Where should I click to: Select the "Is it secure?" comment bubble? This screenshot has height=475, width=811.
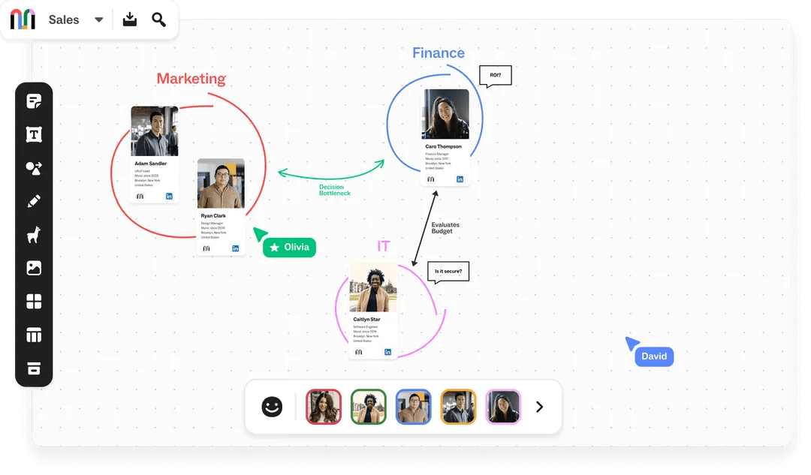448,271
